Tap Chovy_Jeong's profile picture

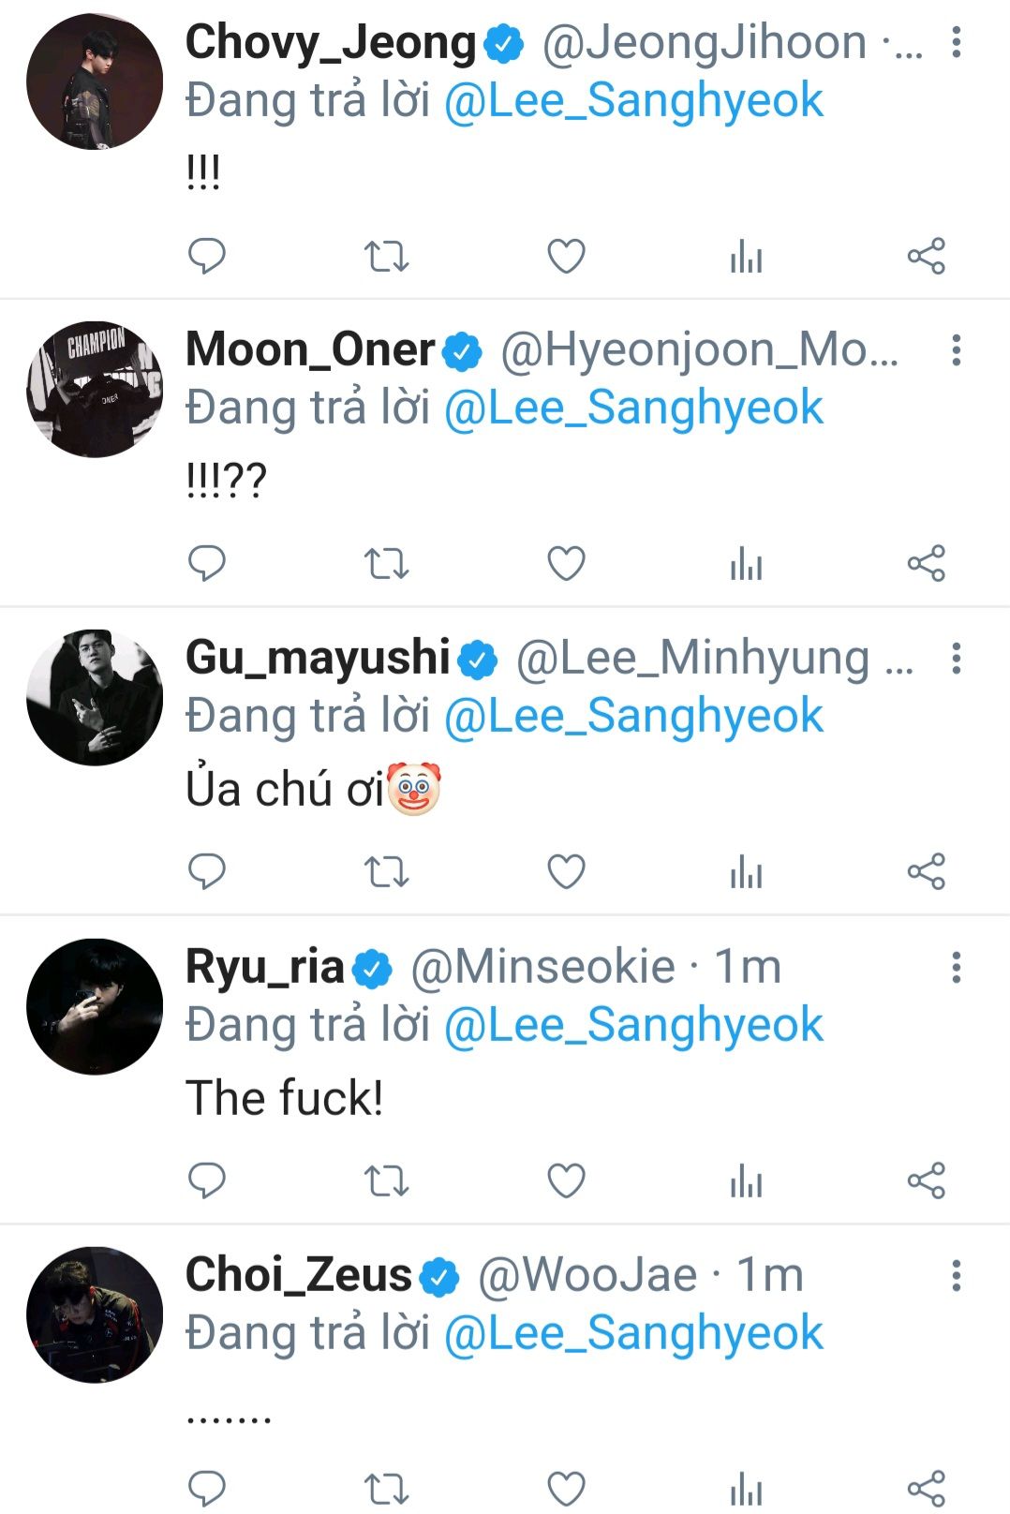tap(95, 82)
